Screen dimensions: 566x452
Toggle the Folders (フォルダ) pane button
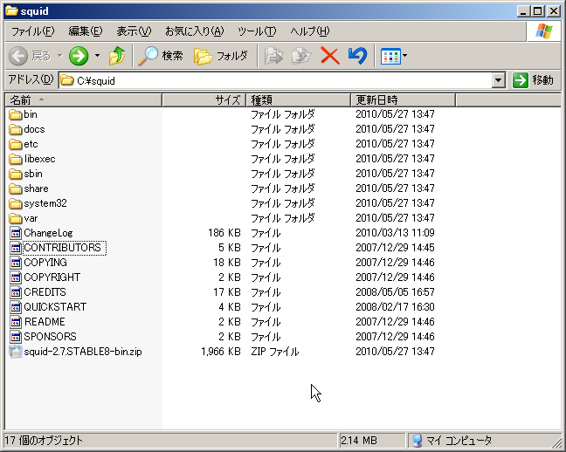[x=221, y=56]
